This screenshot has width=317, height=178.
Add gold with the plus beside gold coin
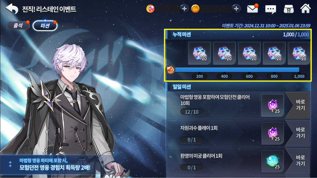[x=236, y=9]
